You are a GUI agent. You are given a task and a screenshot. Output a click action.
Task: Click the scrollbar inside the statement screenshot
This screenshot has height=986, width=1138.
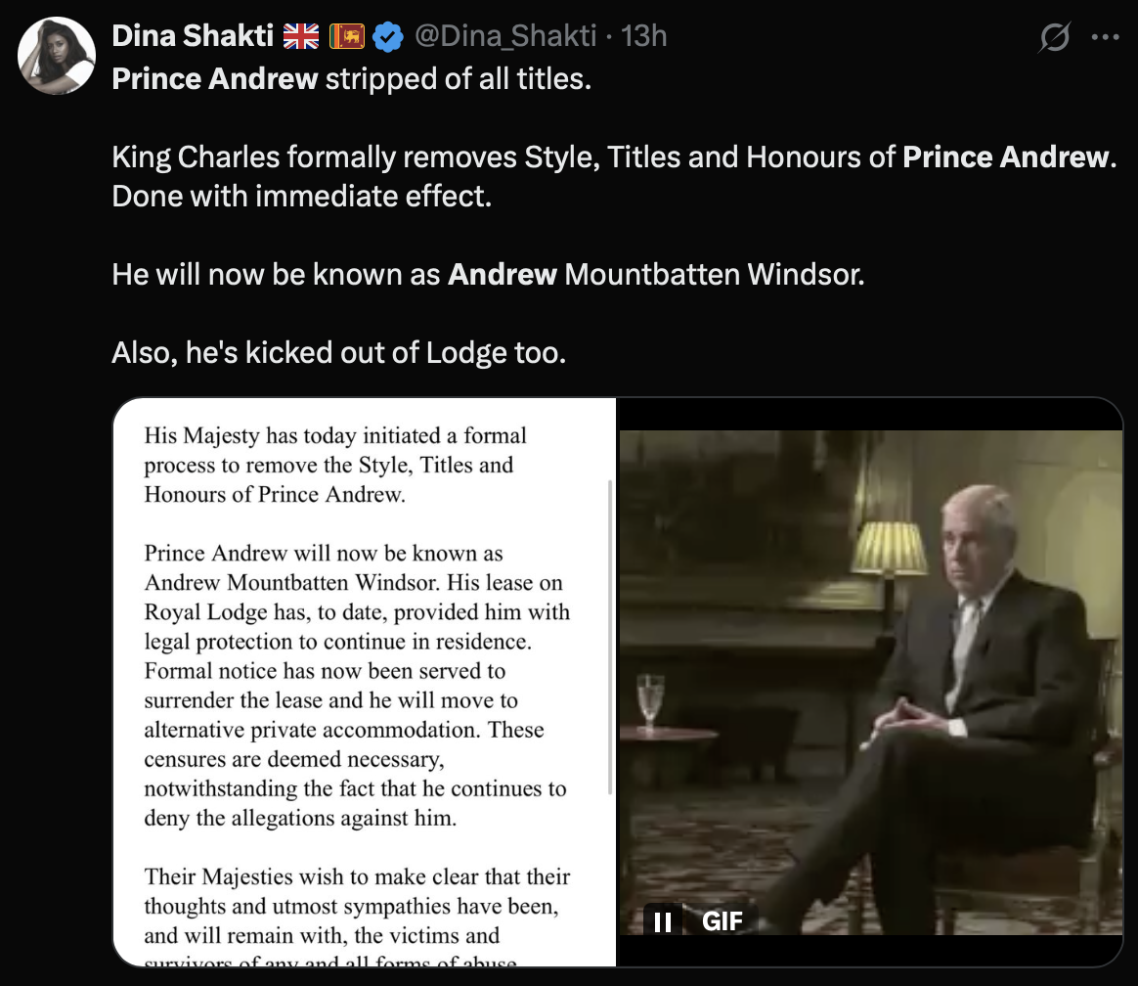tap(609, 636)
